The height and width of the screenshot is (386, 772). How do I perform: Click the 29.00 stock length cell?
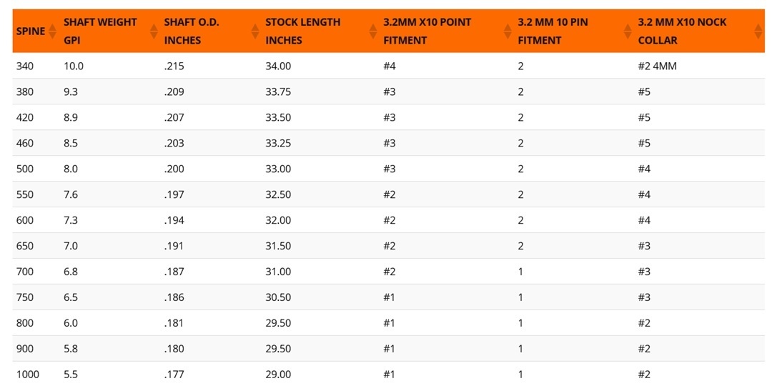click(x=277, y=374)
